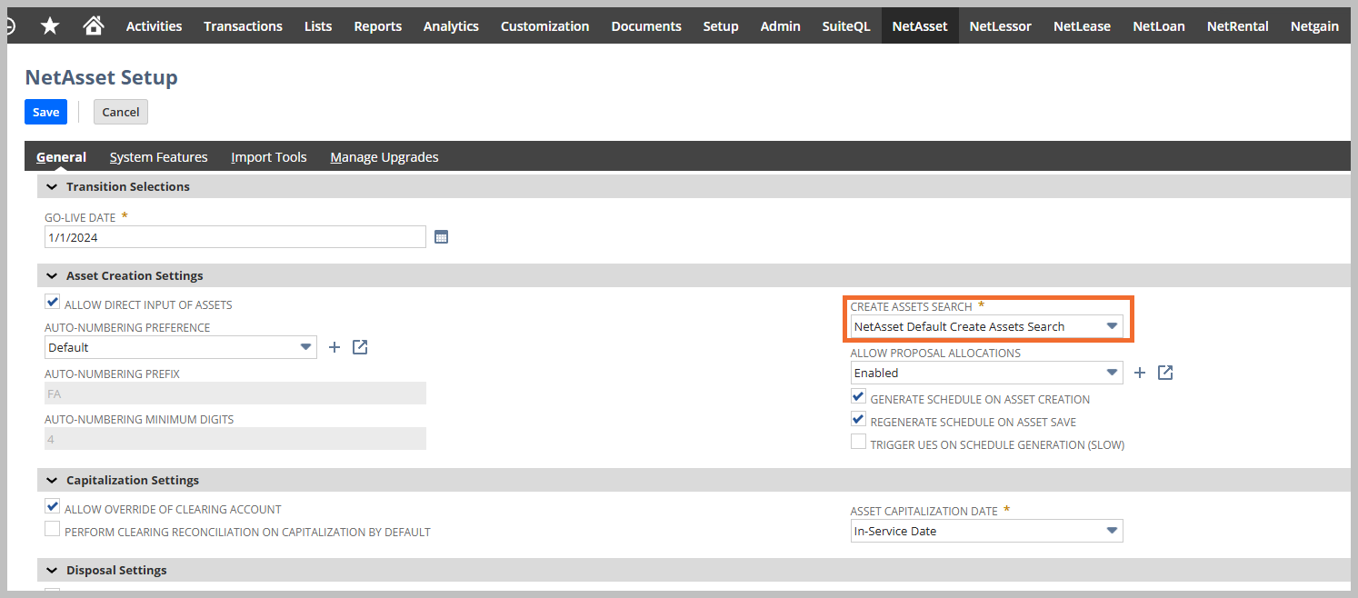Open the calendar picker for Go-Live Date
This screenshot has width=1358, height=598.
(441, 237)
